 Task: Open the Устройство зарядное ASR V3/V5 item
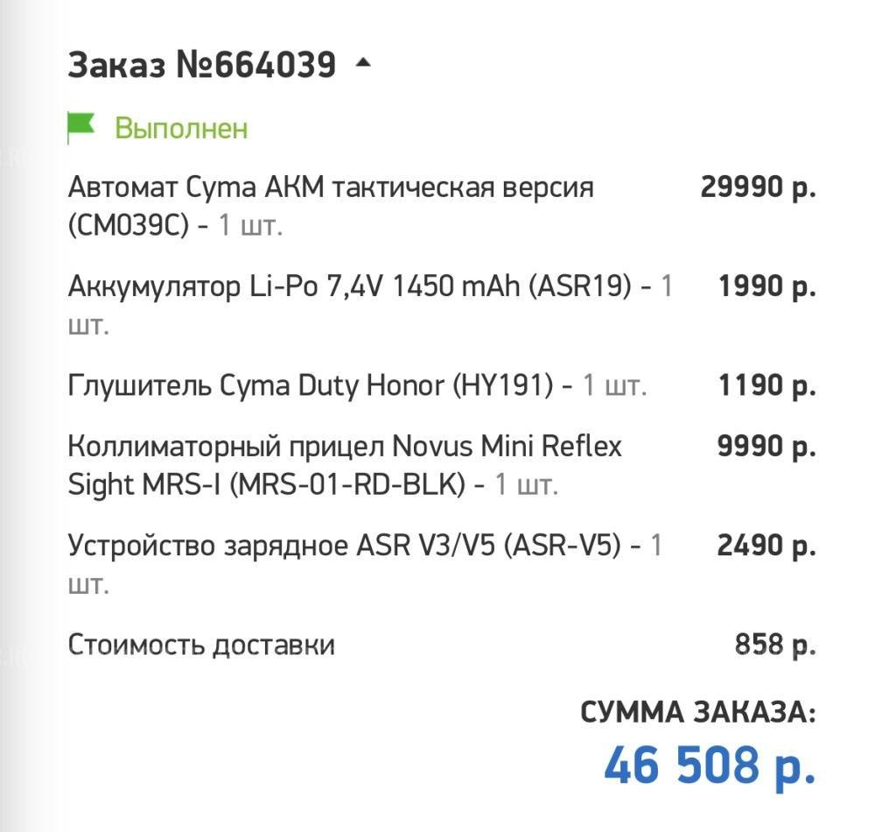(344, 546)
